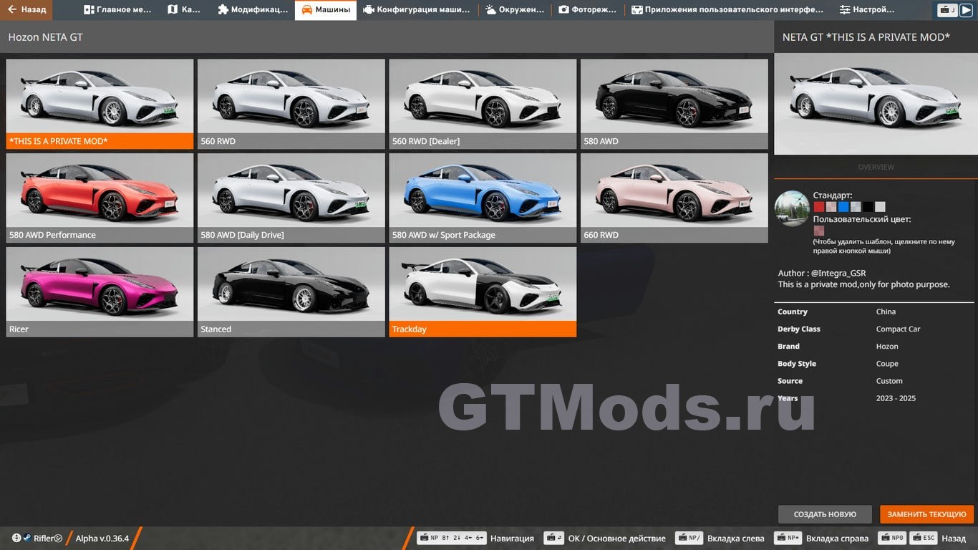This screenshot has height=550, width=978.
Task: Click the Назад hint in bottom bar
Action: click(954, 539)
